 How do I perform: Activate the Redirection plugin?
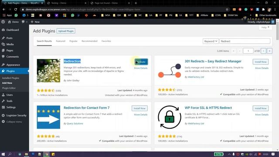point(141,62)
